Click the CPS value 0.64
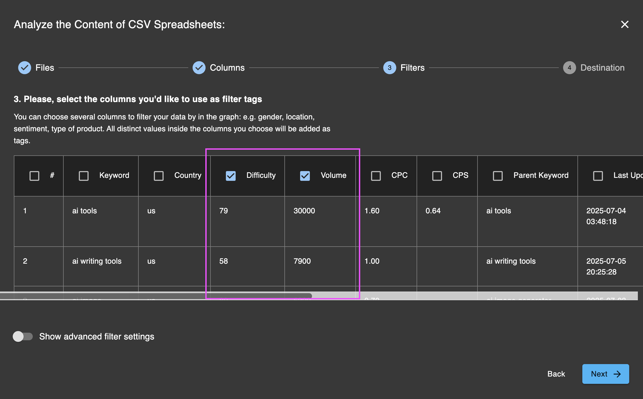The image size is (643, 399). (433, 211)
